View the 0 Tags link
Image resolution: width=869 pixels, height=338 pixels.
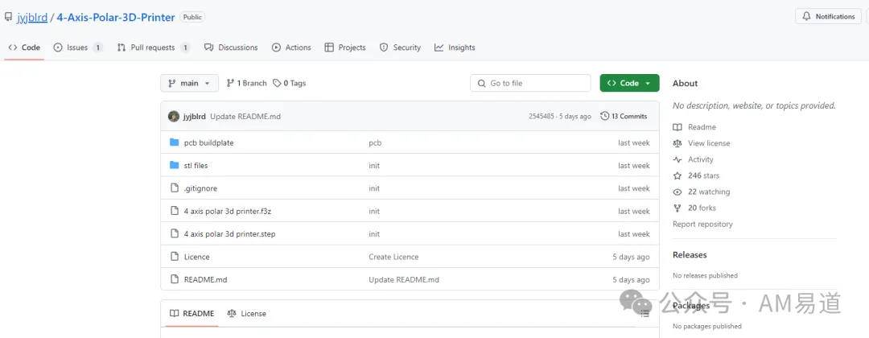pos(290,83)
